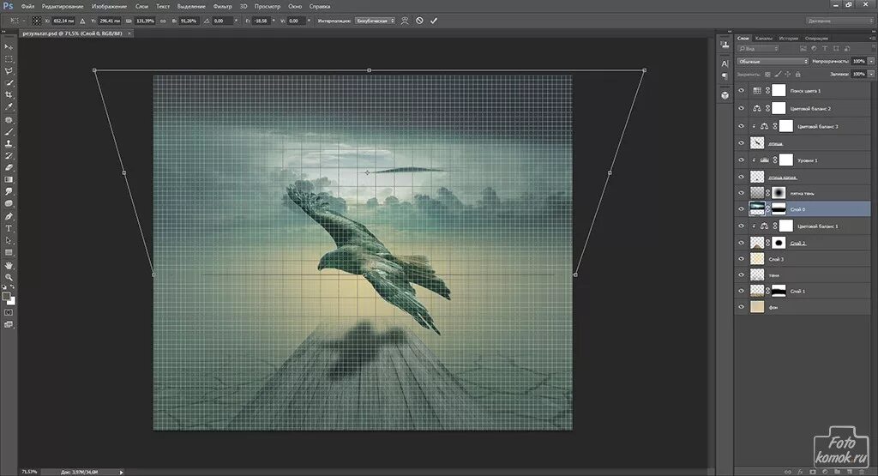The image size is (878, 476).
Task: Toggle visibility of пятна тень layer
Action: click(742, 193)
